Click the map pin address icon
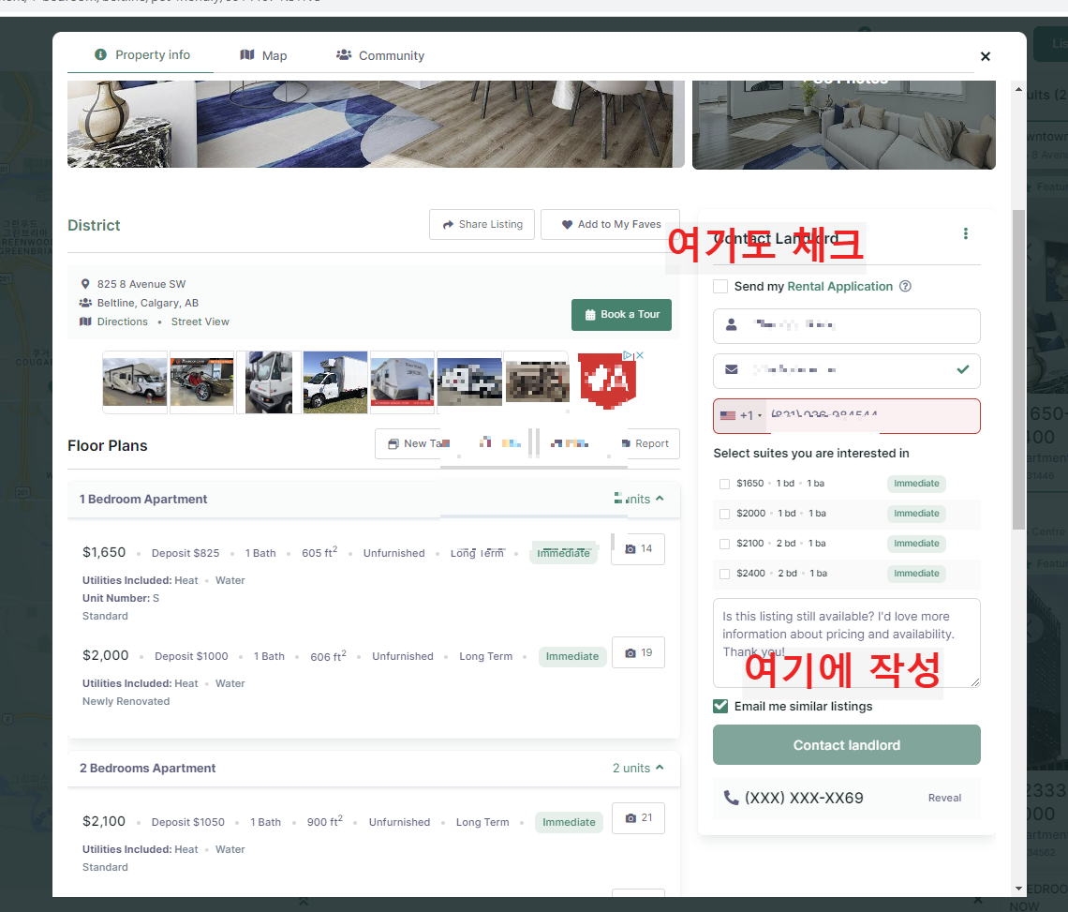The height and width of the screenshot is (912, 1068). click(x=85, y=284)
